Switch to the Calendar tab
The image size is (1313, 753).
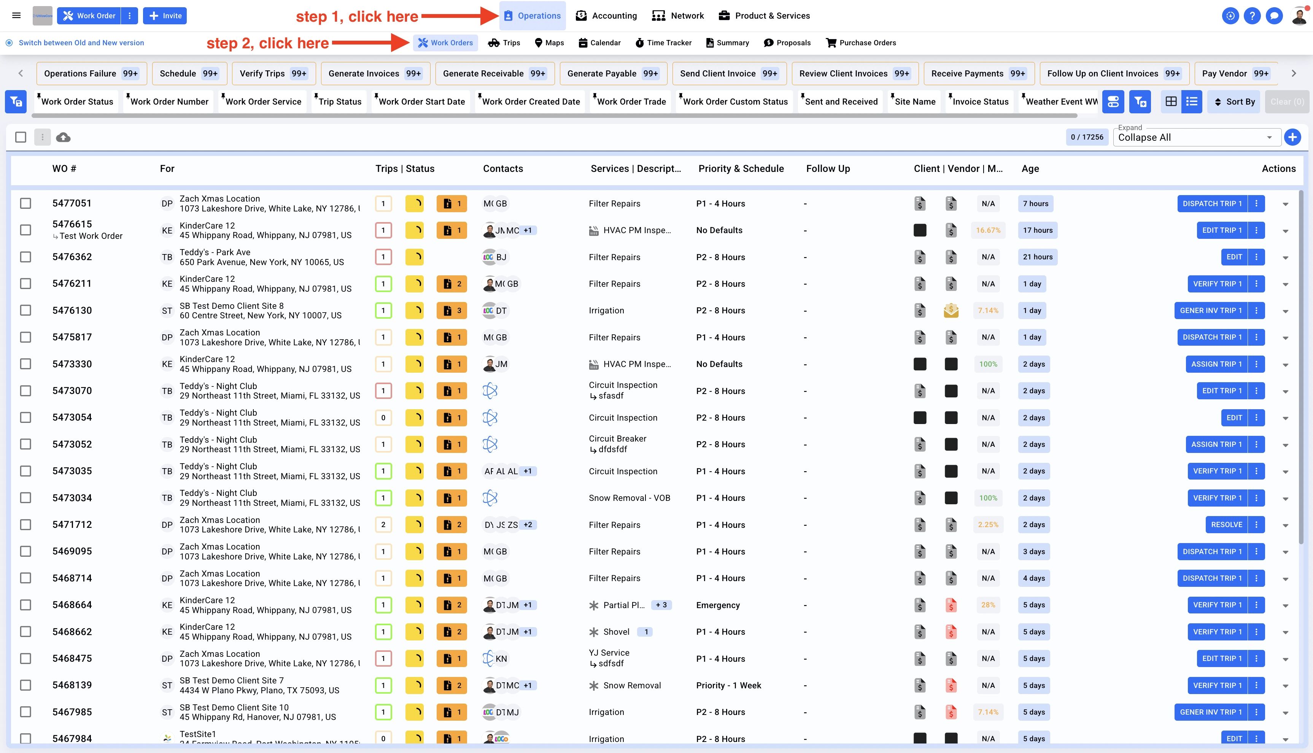599,43
